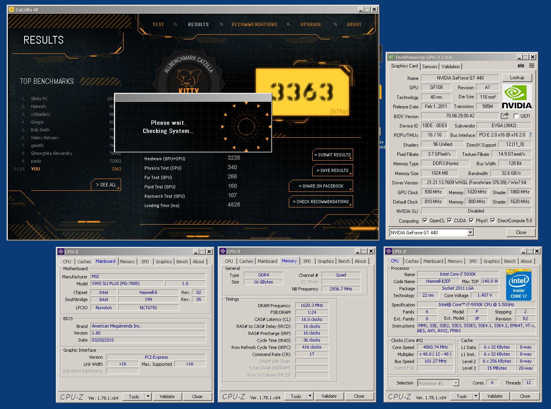Select About tab in CPU-Z Mainboard window
The width and height of the screenshot is (551, 409).
click(x=199, y=262)
